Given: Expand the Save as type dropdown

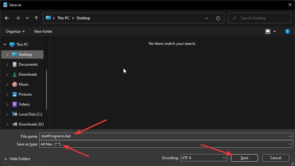Looking at the screenshot, I should 290,144.
